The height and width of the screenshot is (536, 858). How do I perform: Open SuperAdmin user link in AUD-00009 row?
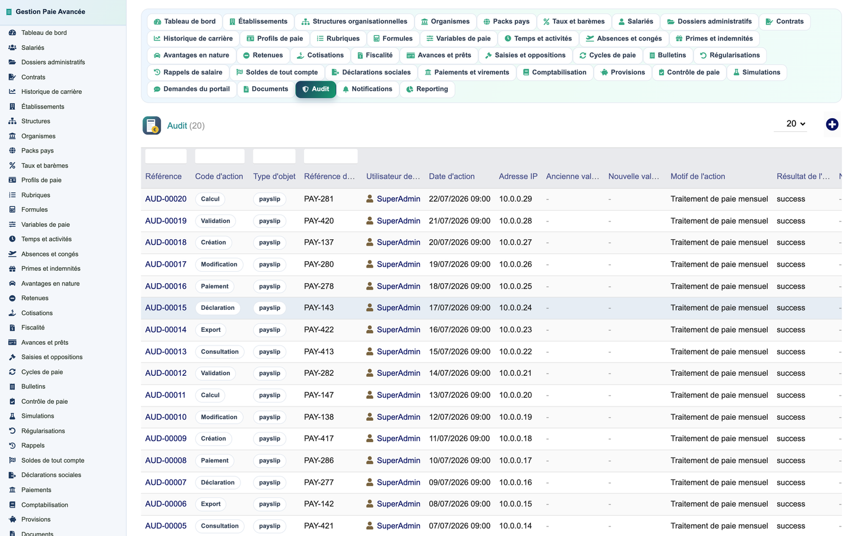coord(398,439)
